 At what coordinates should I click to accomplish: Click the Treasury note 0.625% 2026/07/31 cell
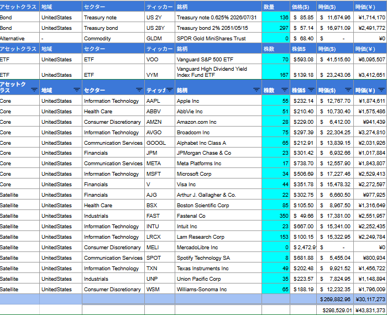point(218,17)
